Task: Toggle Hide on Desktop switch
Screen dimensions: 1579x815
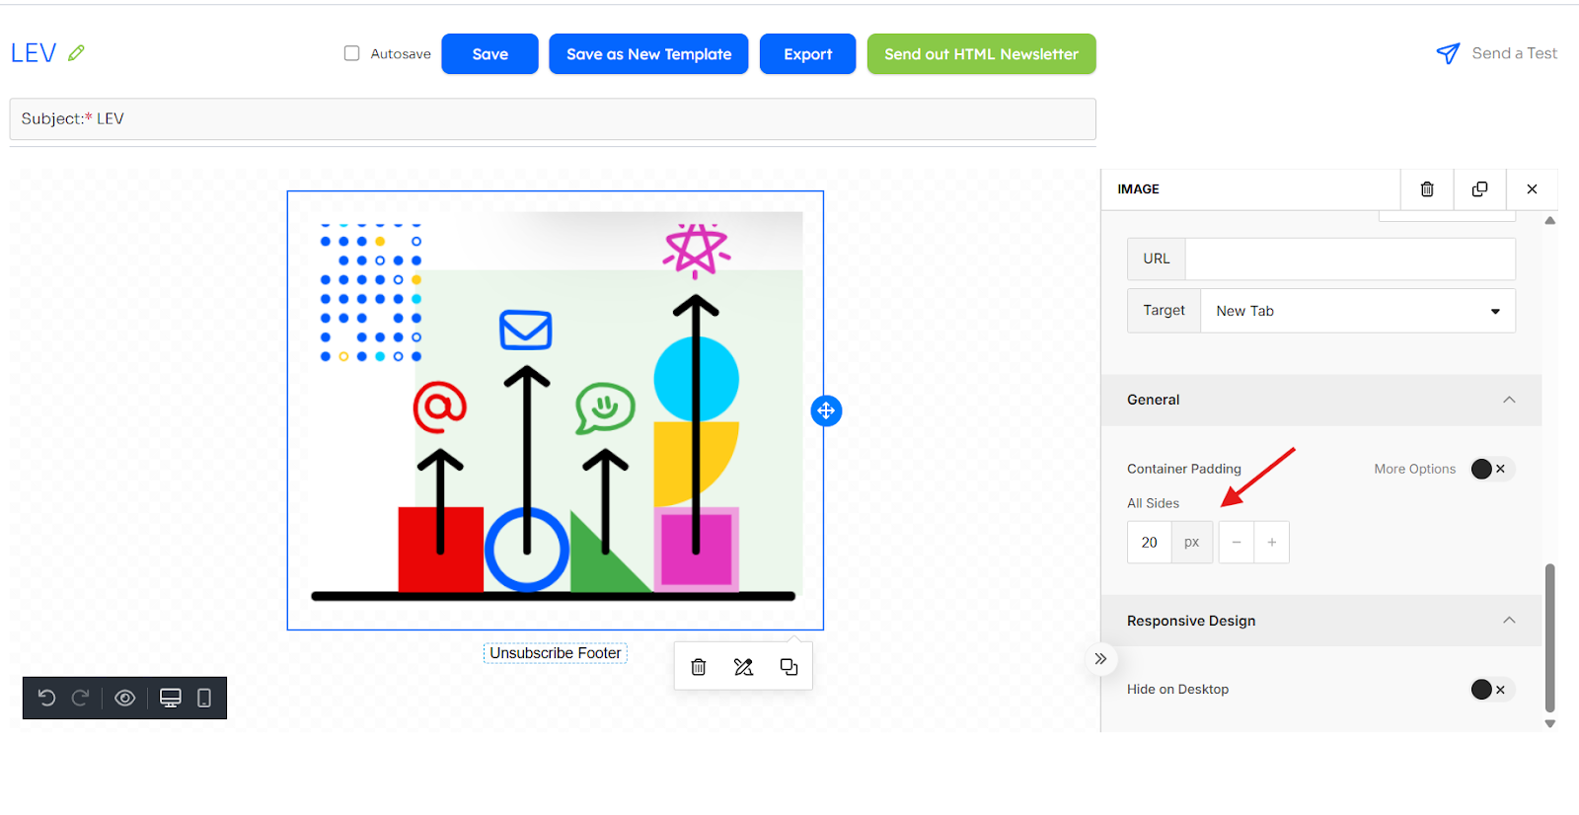Action: (1492, 690)
